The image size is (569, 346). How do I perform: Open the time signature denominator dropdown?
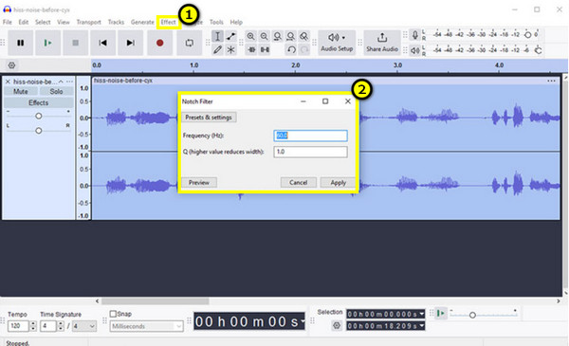coord(84,326)
